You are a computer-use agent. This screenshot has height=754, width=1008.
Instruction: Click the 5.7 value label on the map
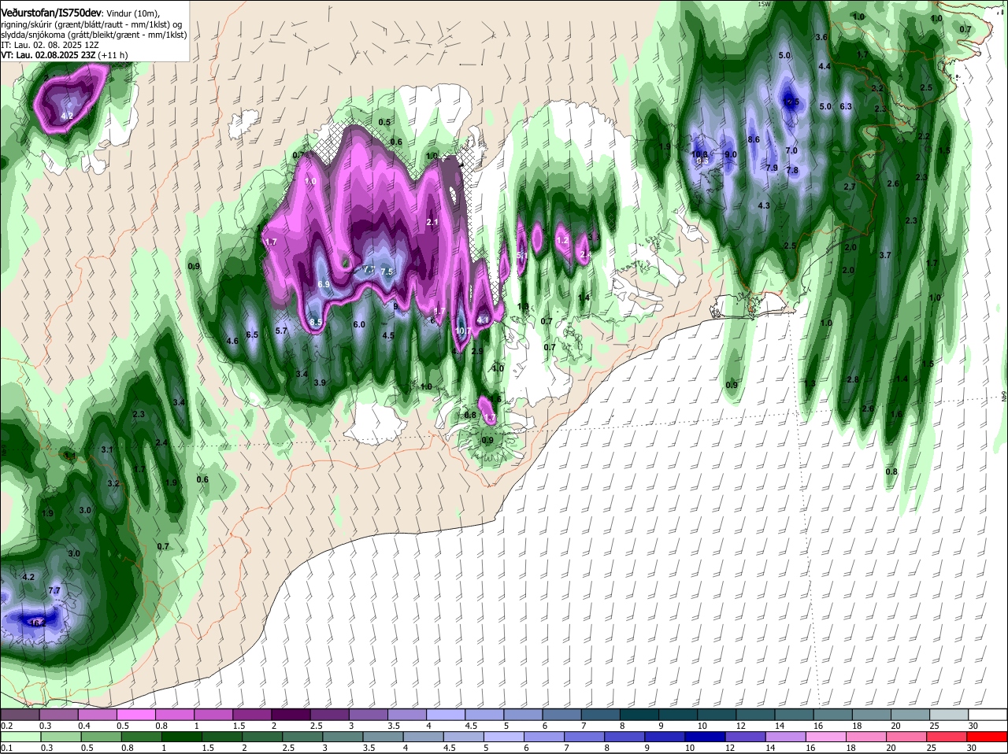pos(281,331)
